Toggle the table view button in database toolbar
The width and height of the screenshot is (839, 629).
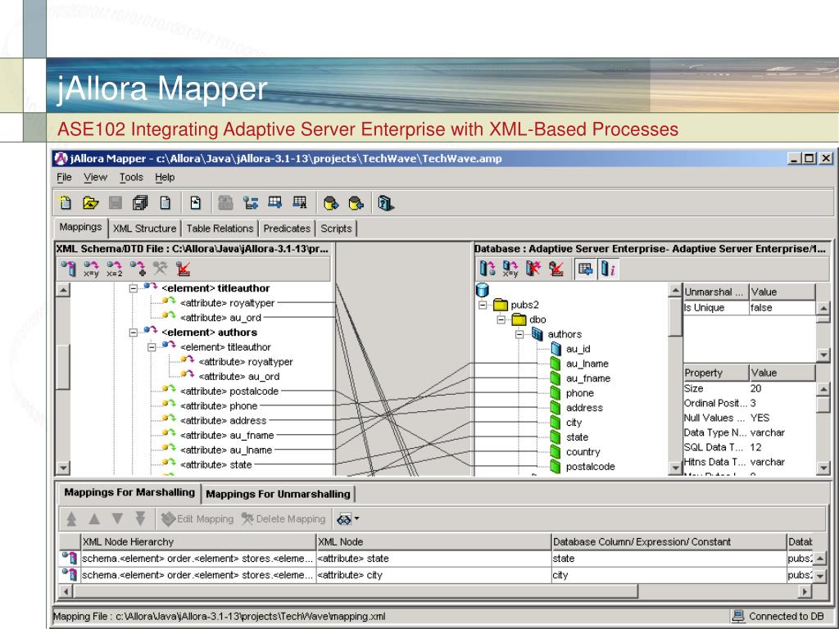(585, 269)
